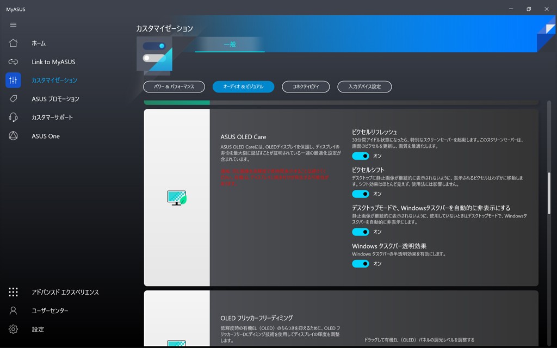Turn off the ピクセルリフレッシュ toggle
Viewport: 557px width, 348px height.
tap(361, 156)
